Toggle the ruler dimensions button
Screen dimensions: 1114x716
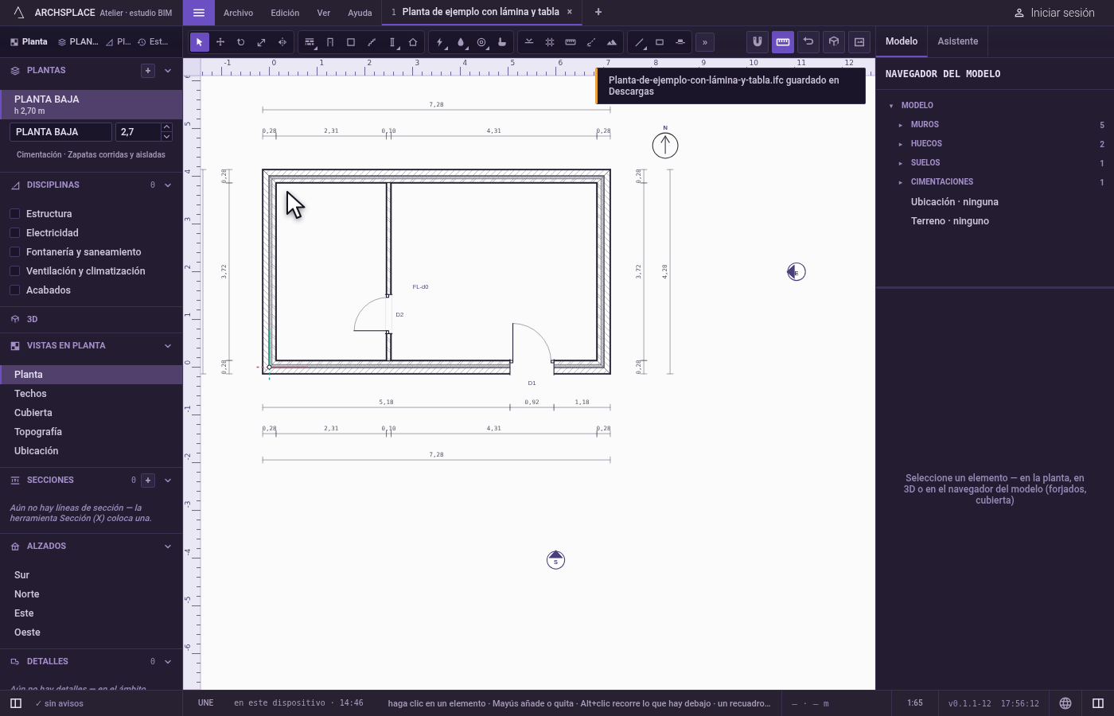pos(783,42)
